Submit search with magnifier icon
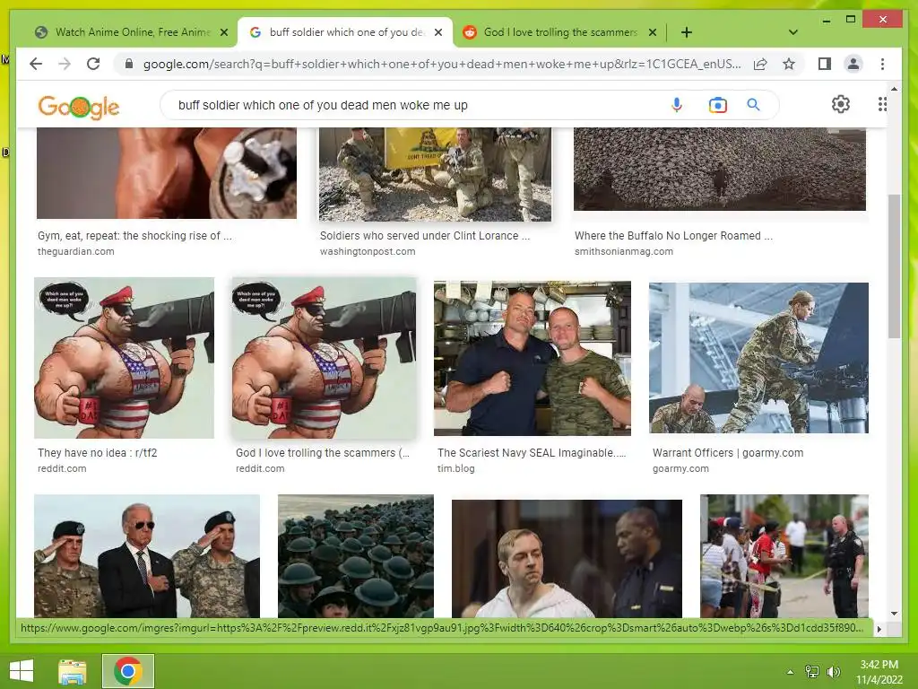The width and height of the screenshot is (918, 689). click(753, 105)
